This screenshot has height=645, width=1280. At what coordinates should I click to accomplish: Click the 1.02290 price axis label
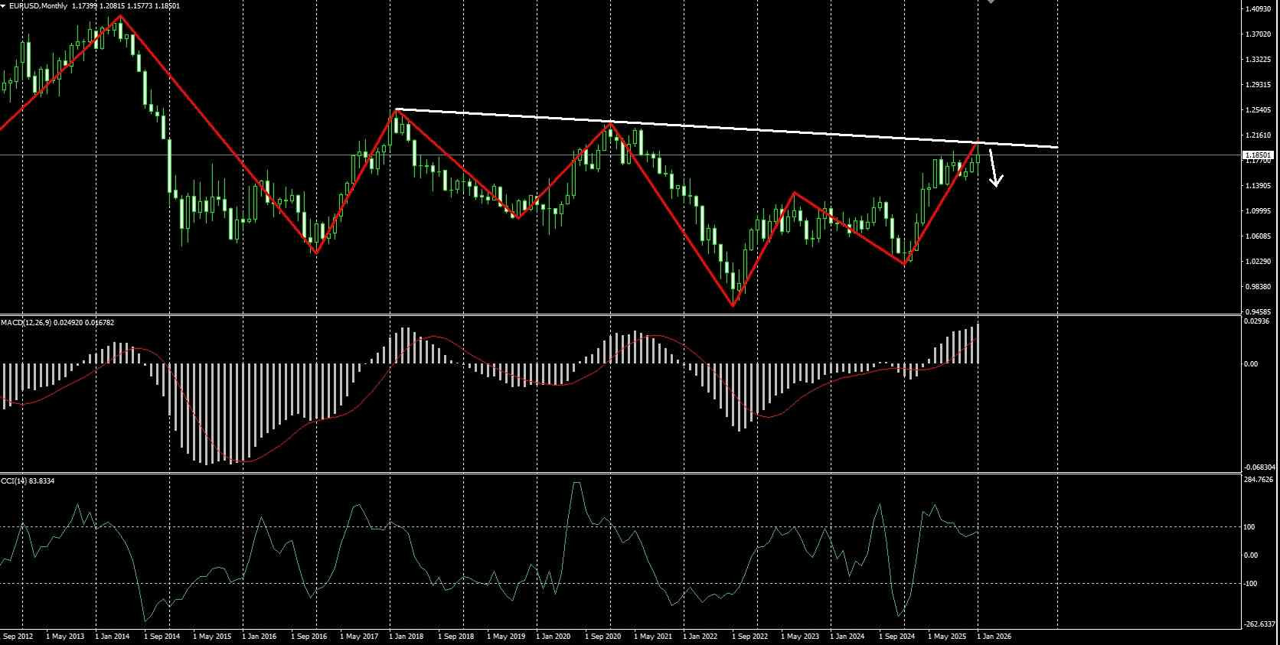pos(1259,262)
